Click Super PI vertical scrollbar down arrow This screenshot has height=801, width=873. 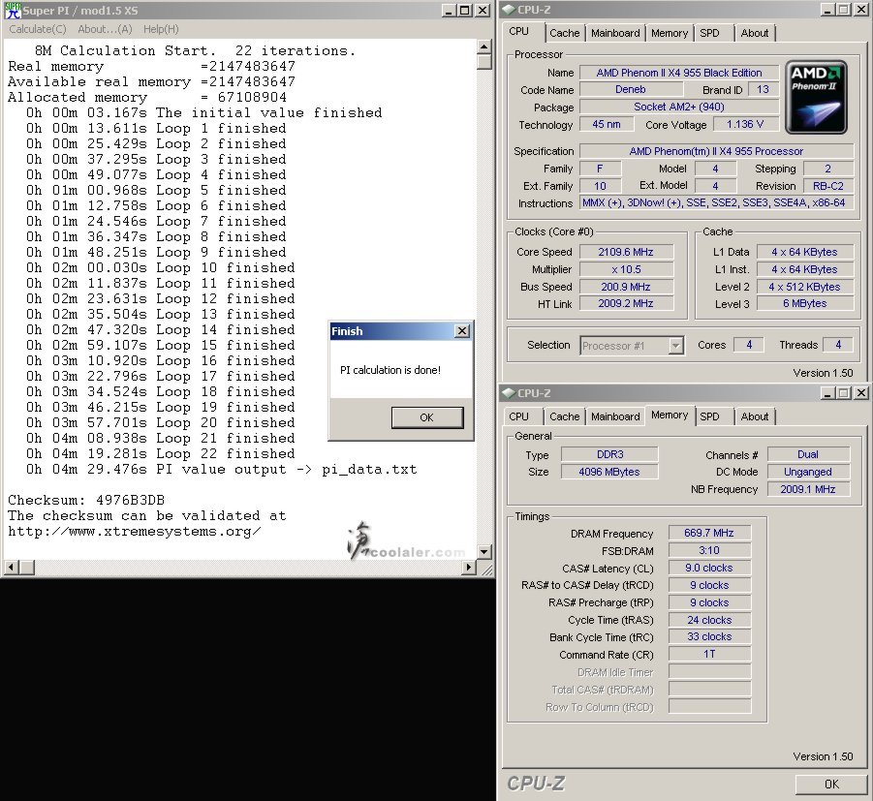point(483,552)
